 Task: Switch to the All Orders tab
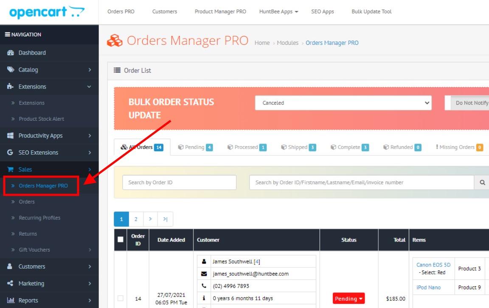(x=142, y=147)
